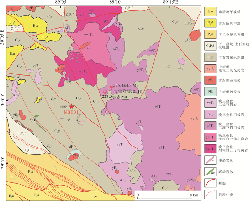Click the 89°15'E longitude label
This screenshot has height=201, width=249.
click(170, 2)
